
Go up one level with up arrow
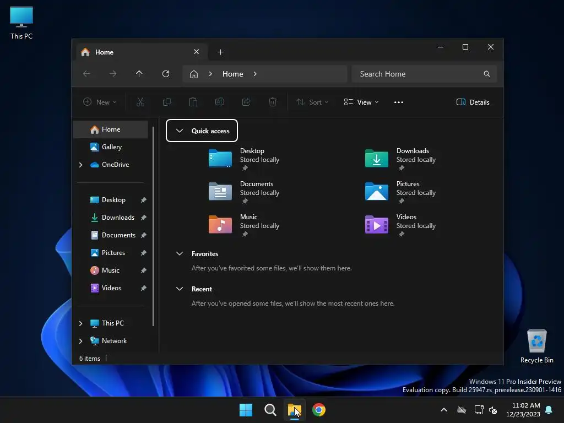139,74
